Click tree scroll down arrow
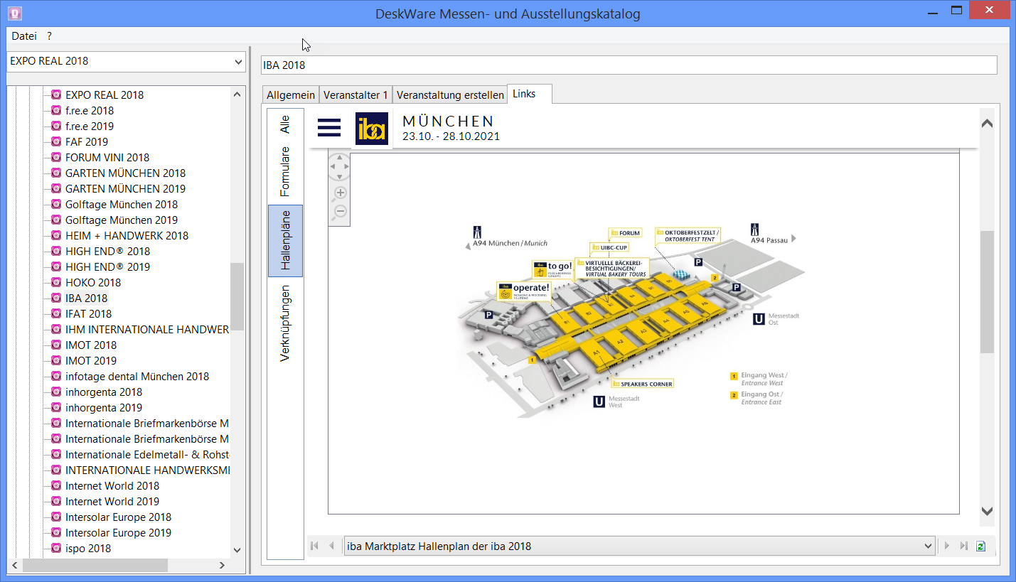1016x582 pixels. click(237, 550)
